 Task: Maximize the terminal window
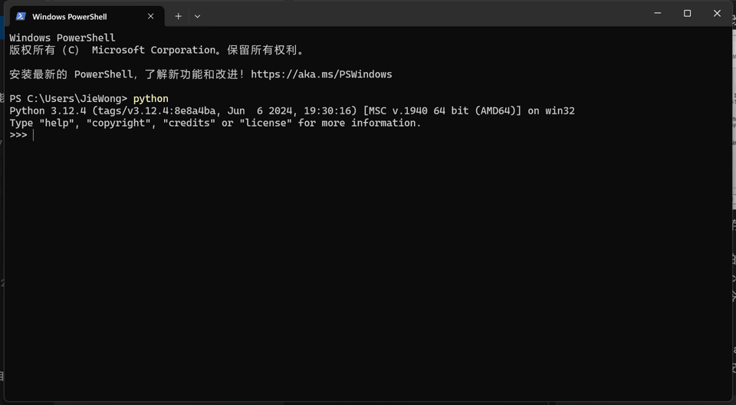tap(687, 13)
